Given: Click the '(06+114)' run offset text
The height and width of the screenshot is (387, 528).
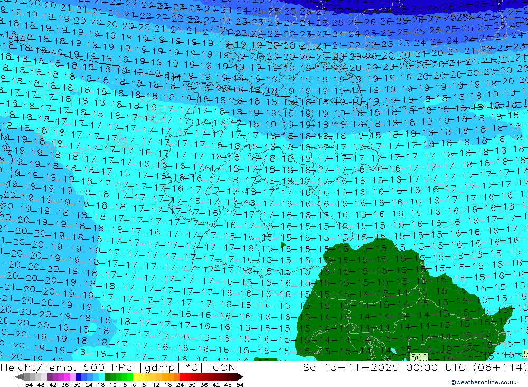Looking at the screenshot, I should tap(499, 367).
